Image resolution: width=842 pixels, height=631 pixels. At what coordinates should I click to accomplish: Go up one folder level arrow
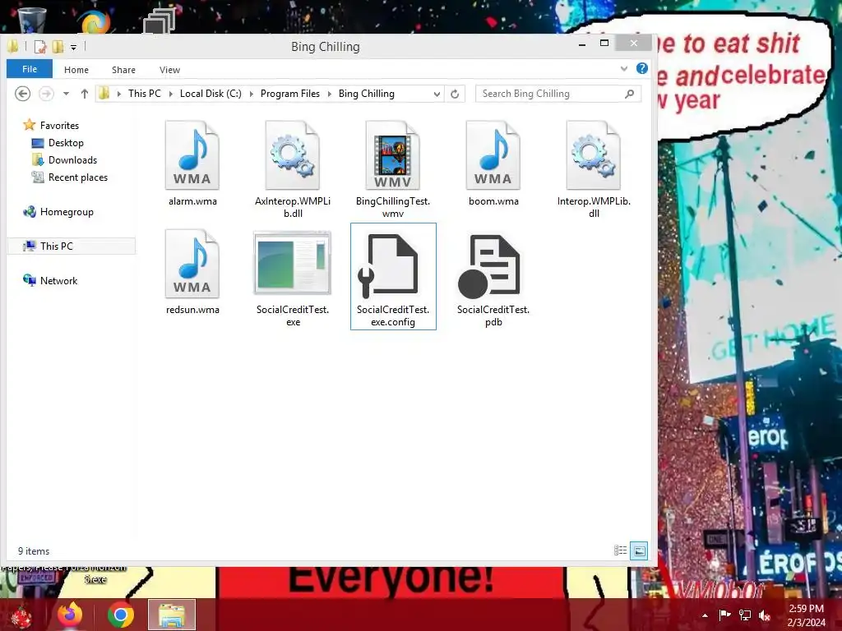(85, 94)
